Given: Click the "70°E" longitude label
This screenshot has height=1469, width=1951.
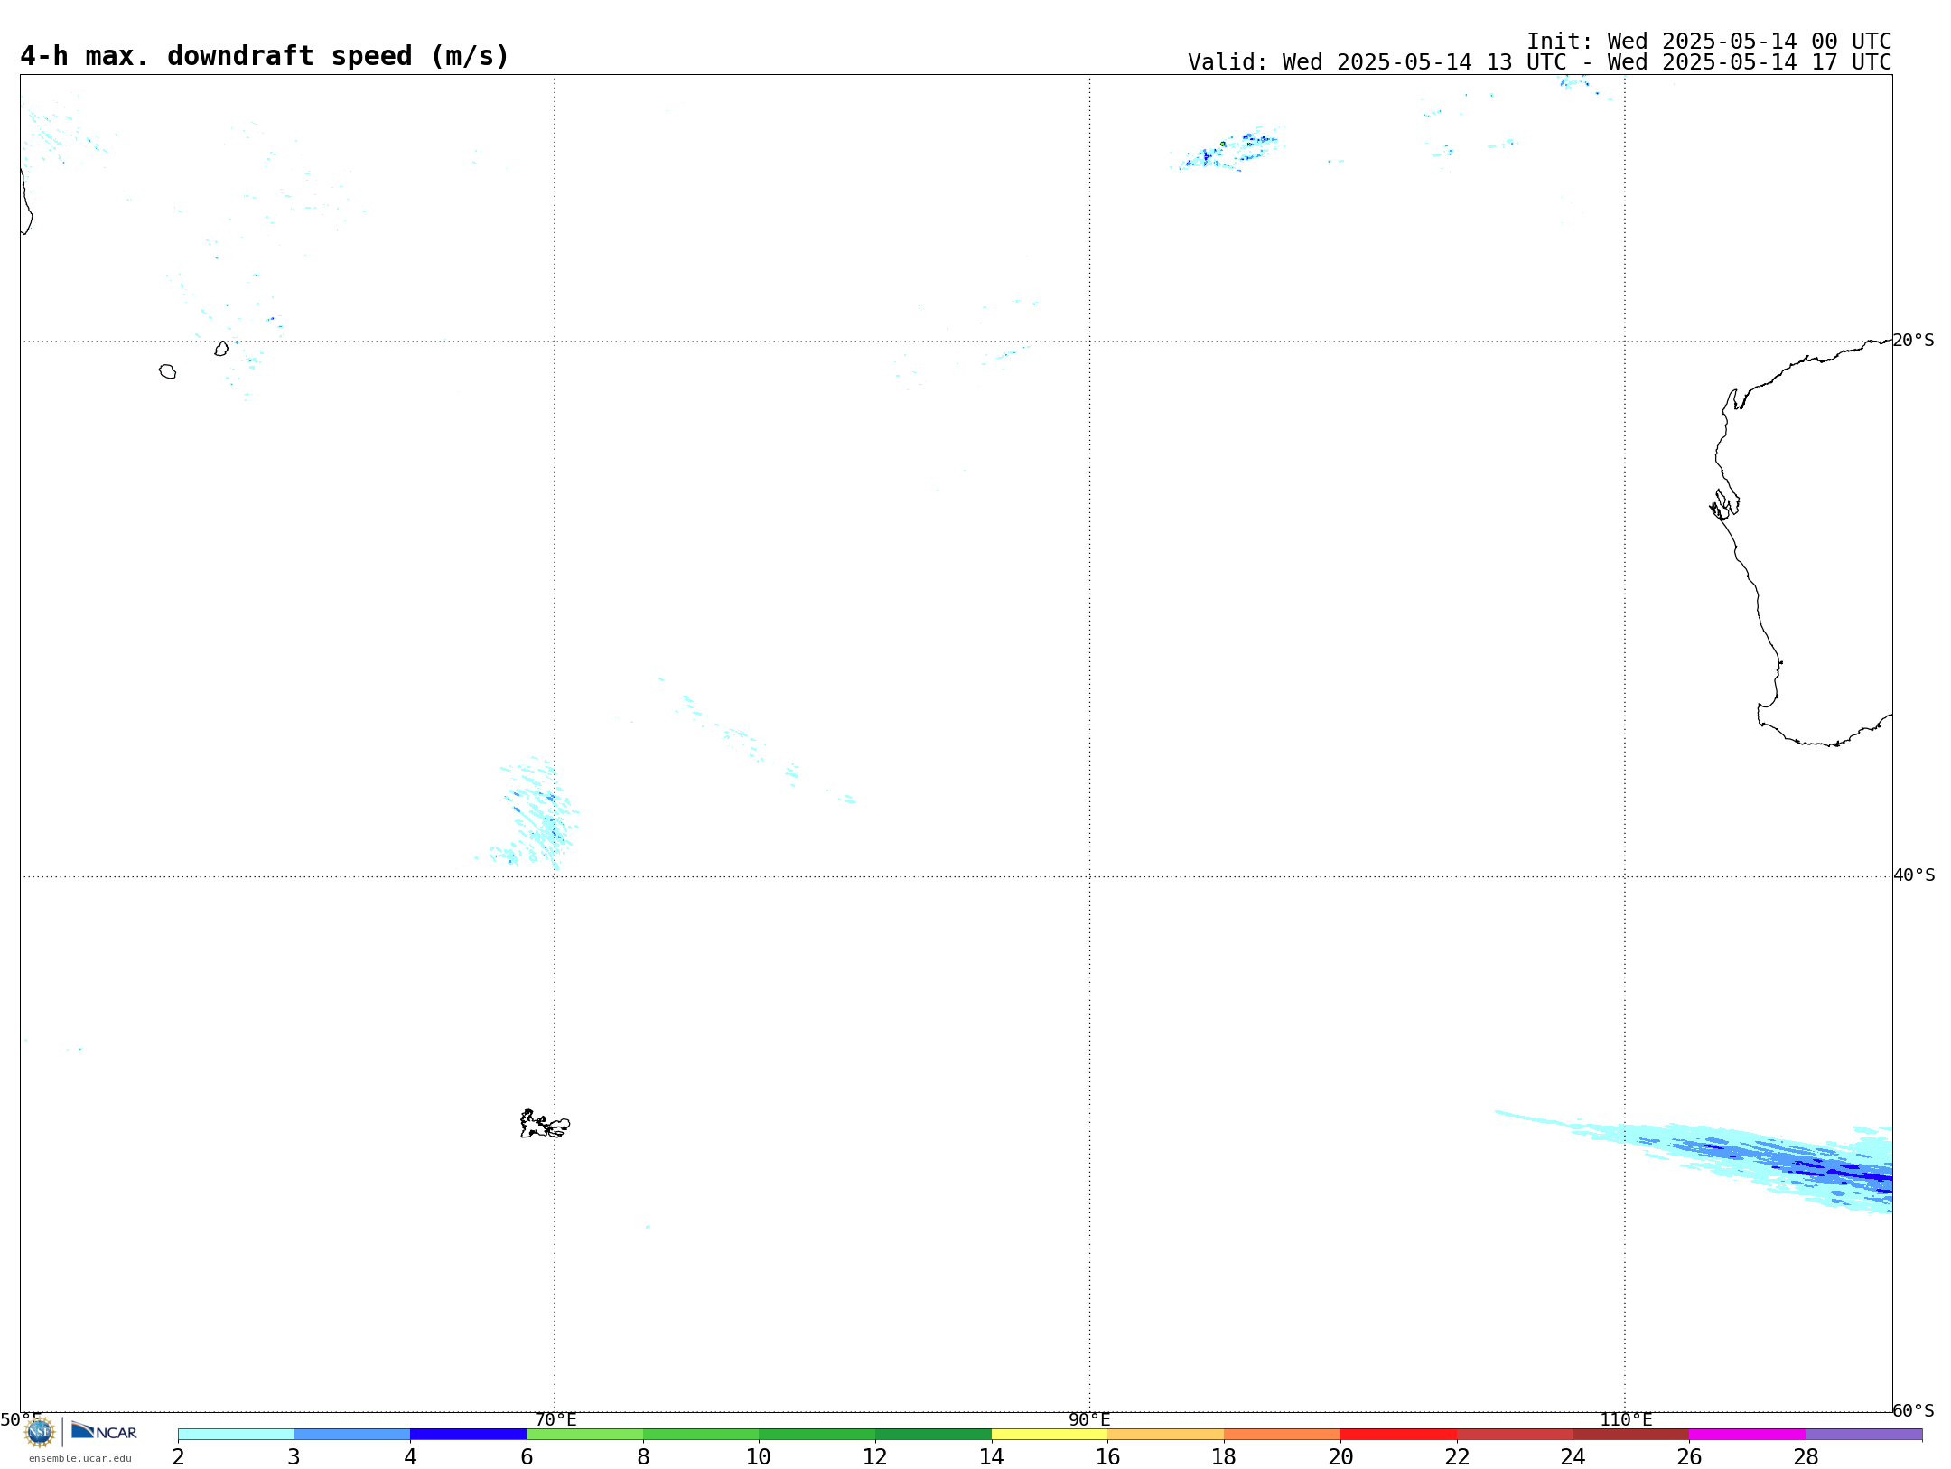Looking at the screenshot, I should coord(555,1419).
